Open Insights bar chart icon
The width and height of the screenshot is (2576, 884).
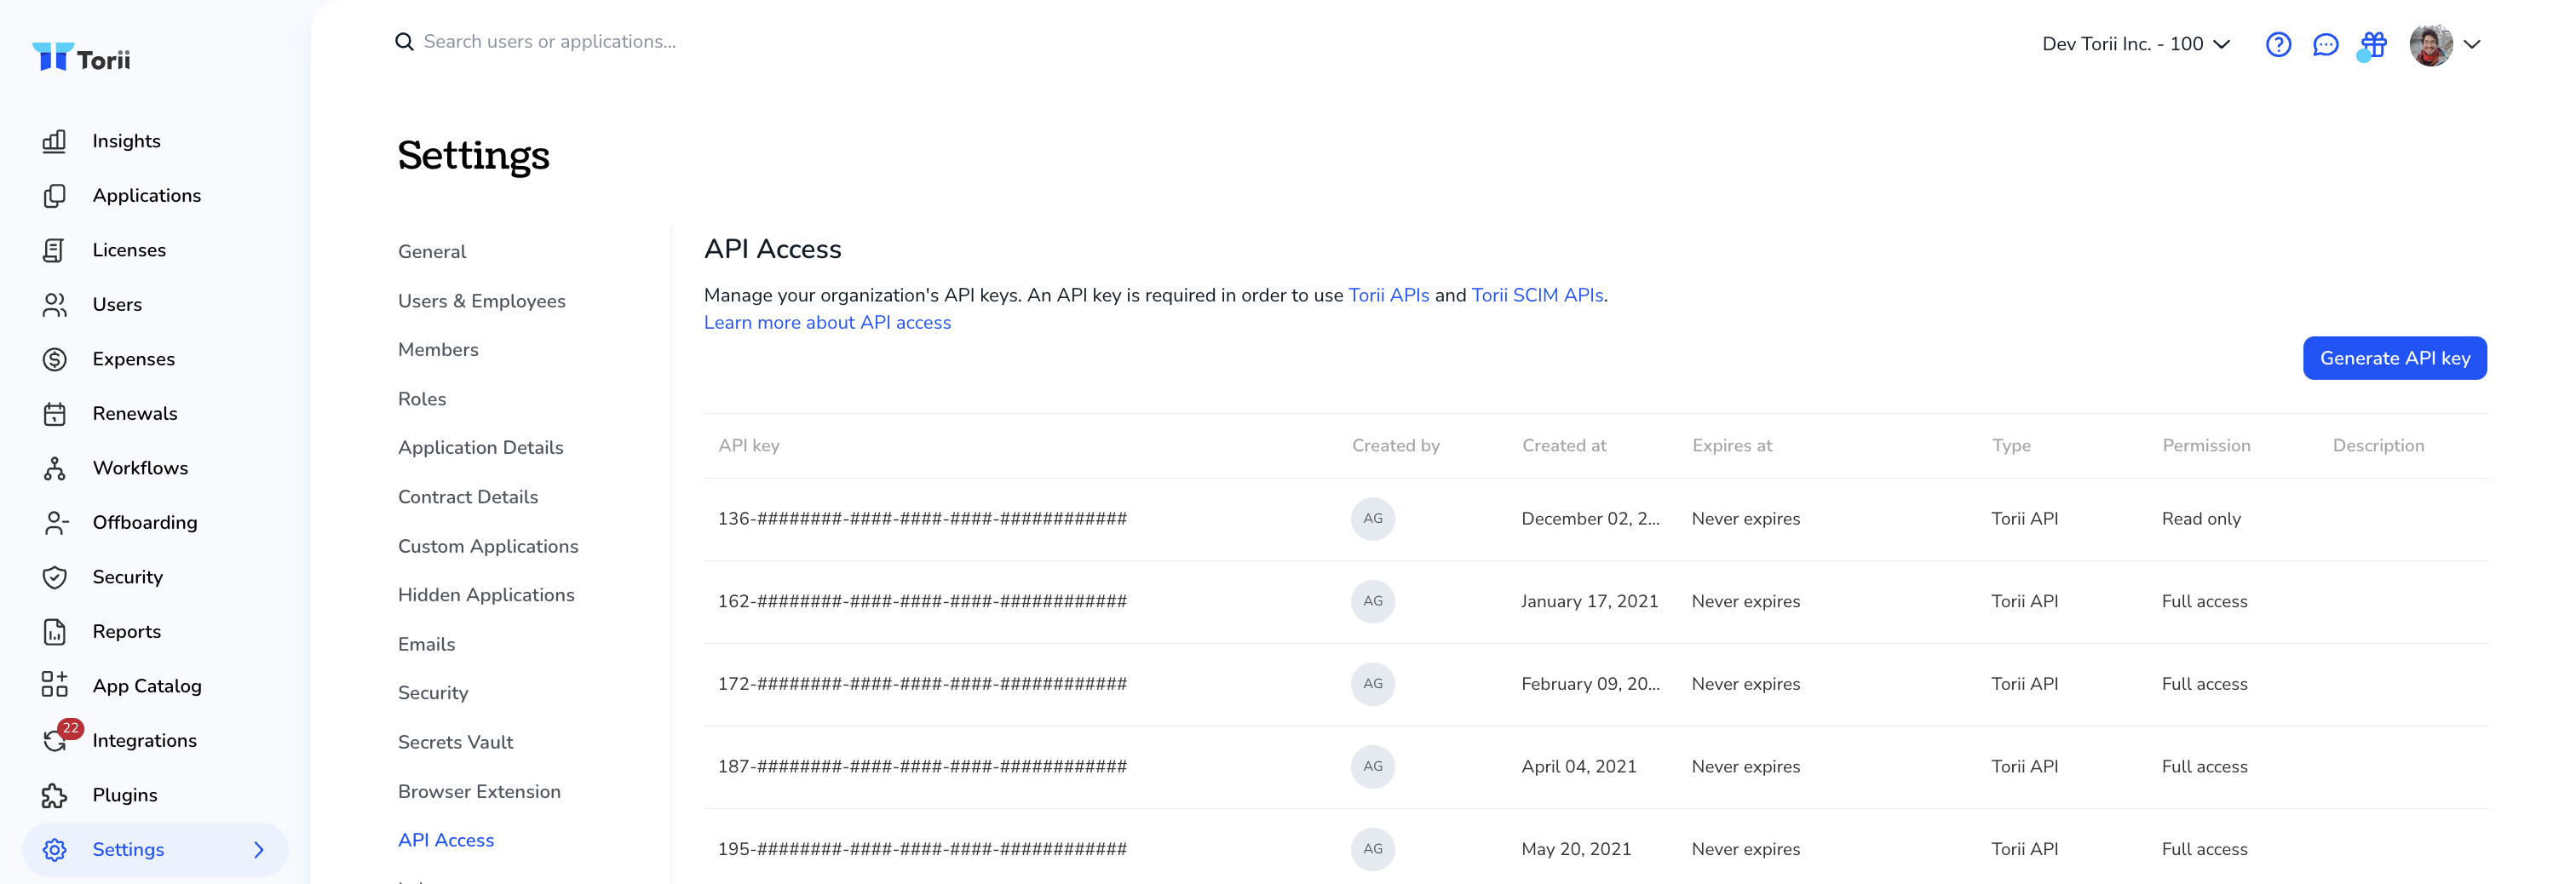pyautogui.click(x=54, y=141)
